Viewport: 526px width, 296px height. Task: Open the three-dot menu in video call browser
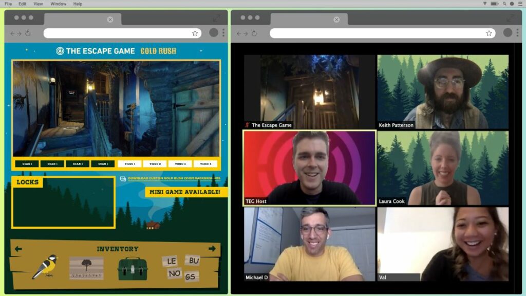coord(518,32)
